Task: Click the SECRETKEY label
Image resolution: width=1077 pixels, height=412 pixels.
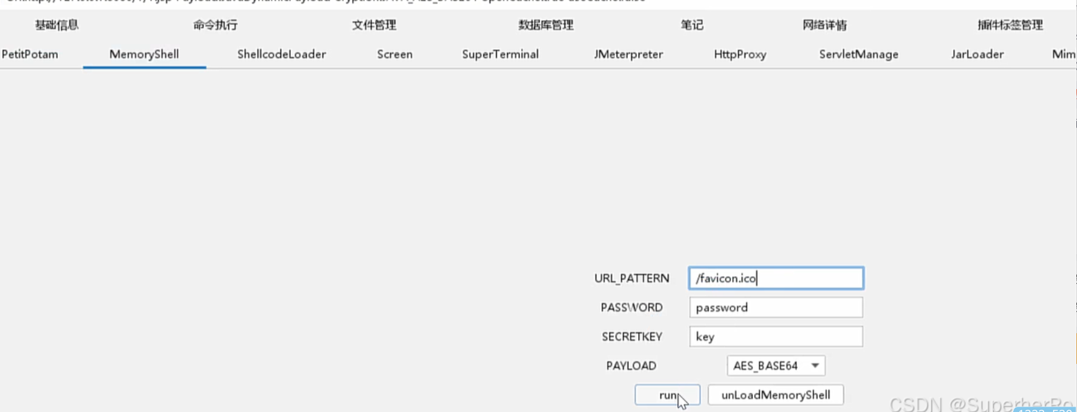Action: (x=632, y=336)
